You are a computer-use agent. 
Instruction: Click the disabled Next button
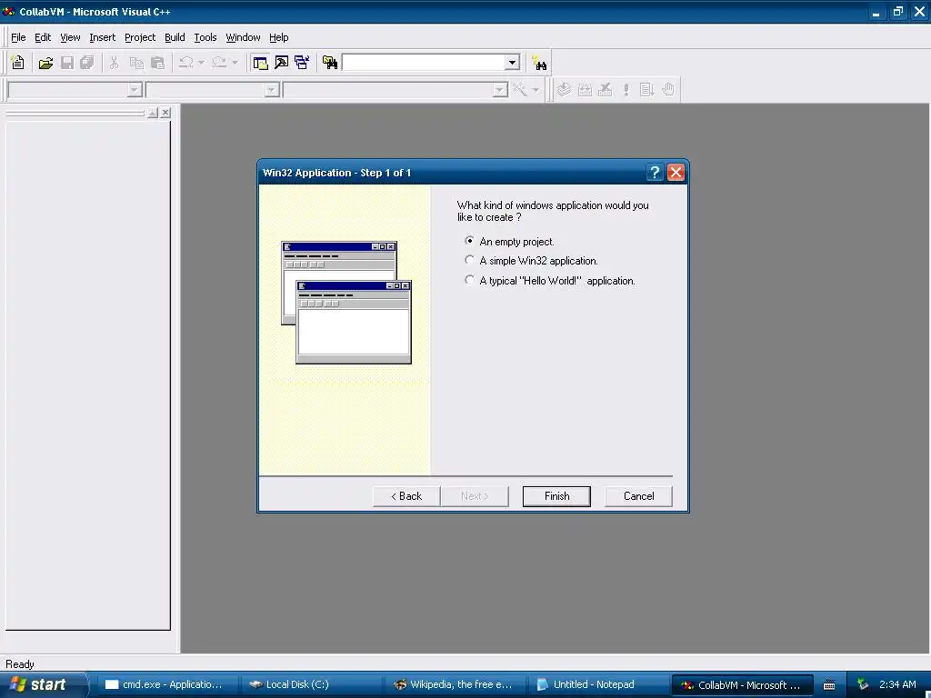[x=475, y=496]
